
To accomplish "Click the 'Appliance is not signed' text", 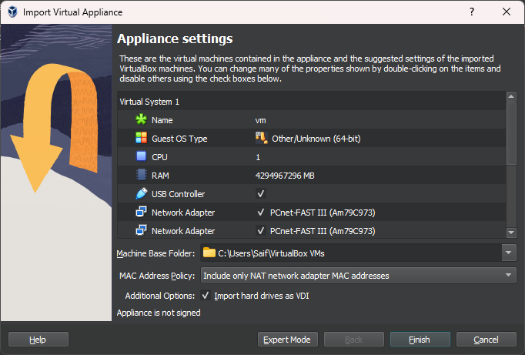I will click(159, 313).
